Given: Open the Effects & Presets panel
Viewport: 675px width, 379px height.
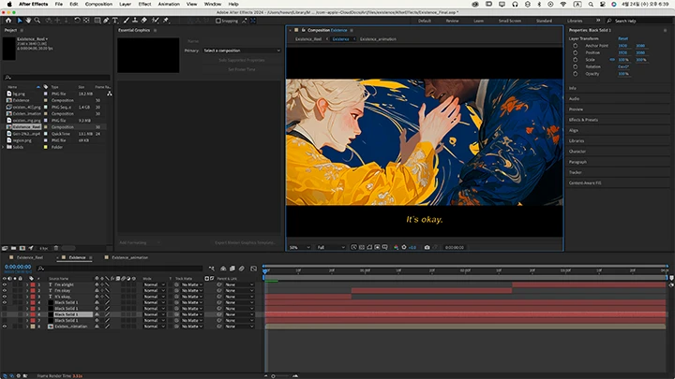Looking at the screenshot, I should coord(583,120).
